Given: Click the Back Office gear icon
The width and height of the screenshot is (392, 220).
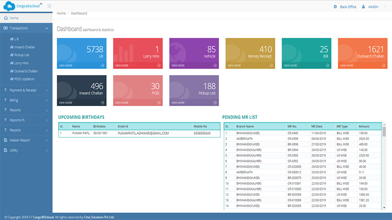Looking at the screenshot, I should [335, 7].
